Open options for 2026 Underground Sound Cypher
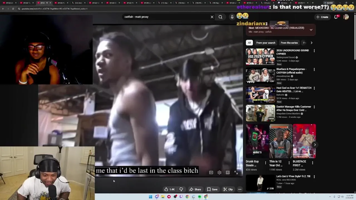The height and width of the screenshot is (200, 356). click(x=314, y=51)
